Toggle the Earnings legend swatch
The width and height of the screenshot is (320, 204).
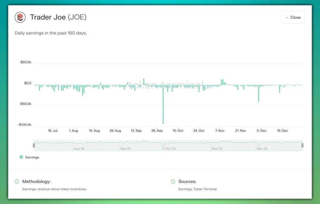tap(21, 157)
